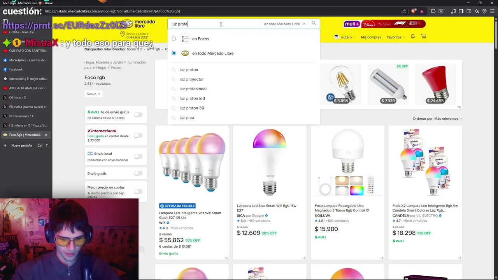The image size is (498, 280).
Task: Toggle the browser sidebar panel icon
Action: coord(461,11)
